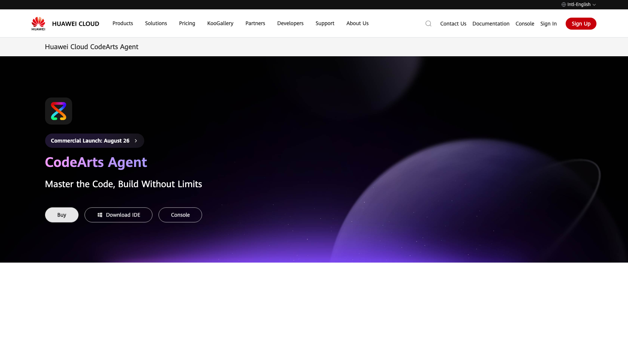Image resolution: width=628 pixels, height=353 pixels.
Task: Open the Products menu
Action: [x=123, y=23]
